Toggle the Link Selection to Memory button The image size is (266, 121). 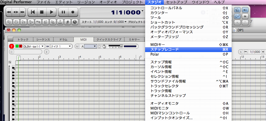pyautogui.click(x=38, y=22)
